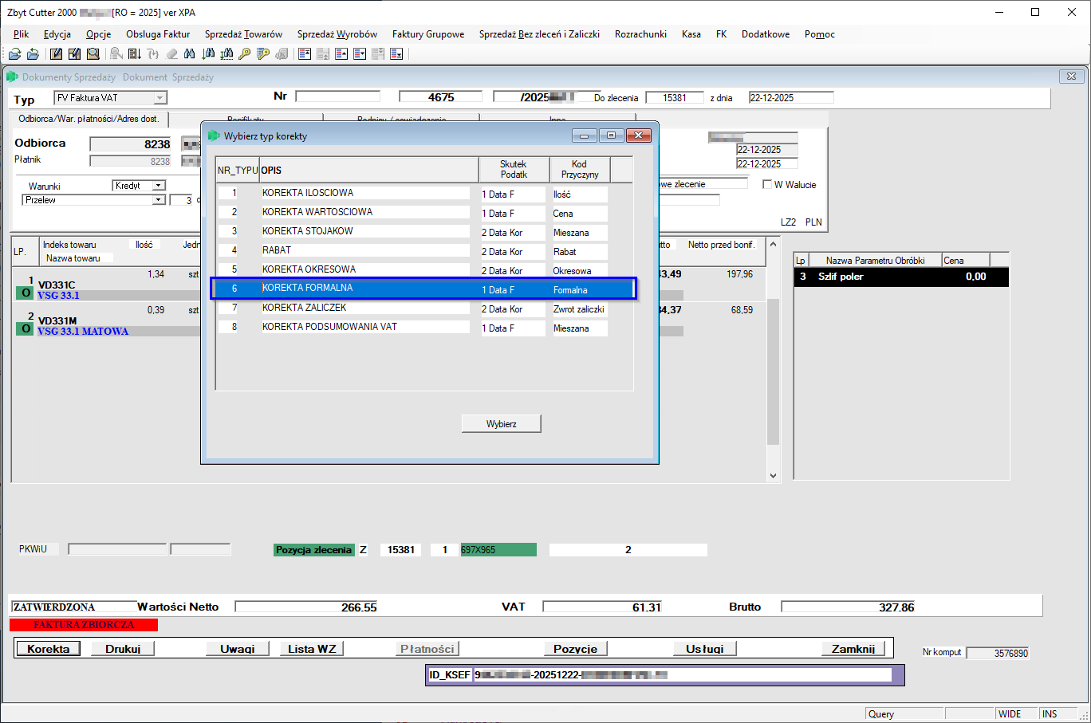Close the Wybierz typ korekty dialog
The image size is (1091, 723).
point(639,136)
